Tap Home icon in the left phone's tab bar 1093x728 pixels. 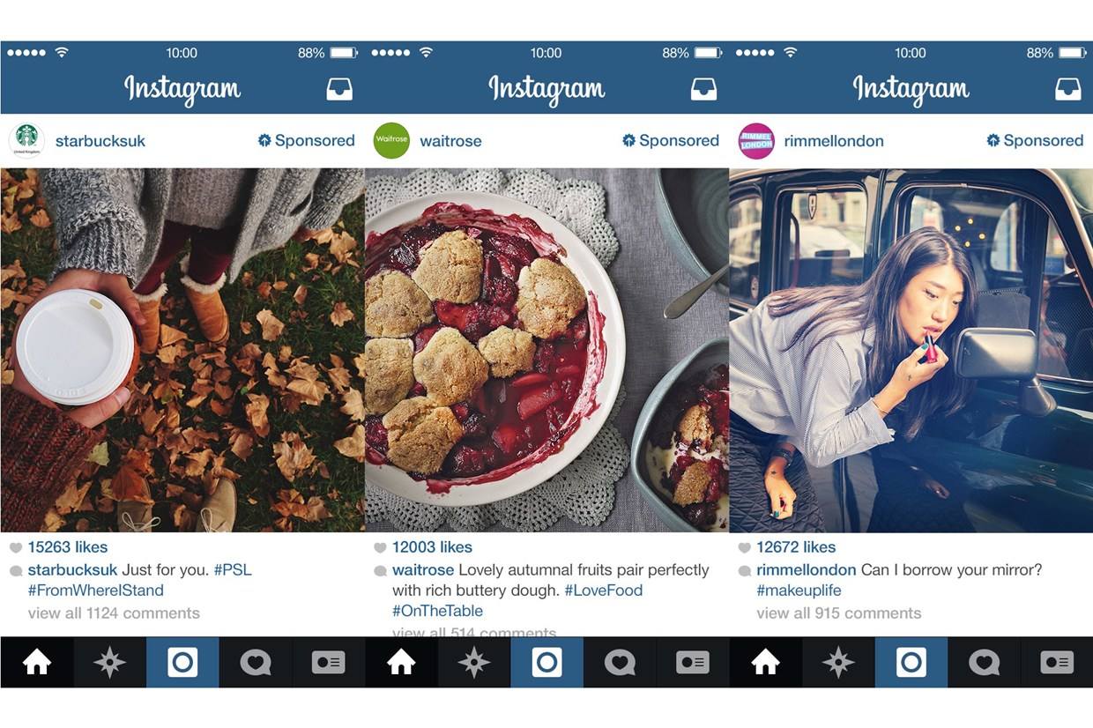(x=37, y=662)
